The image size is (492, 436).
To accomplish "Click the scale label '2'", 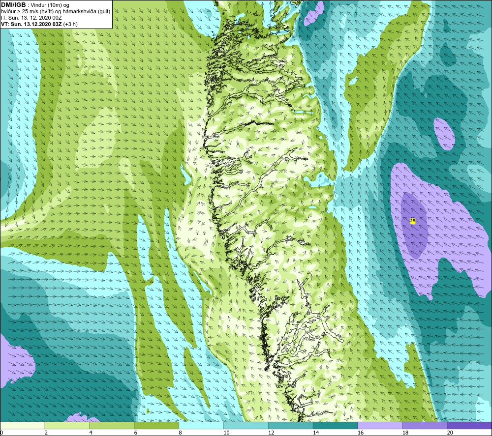I will (46, 433).
